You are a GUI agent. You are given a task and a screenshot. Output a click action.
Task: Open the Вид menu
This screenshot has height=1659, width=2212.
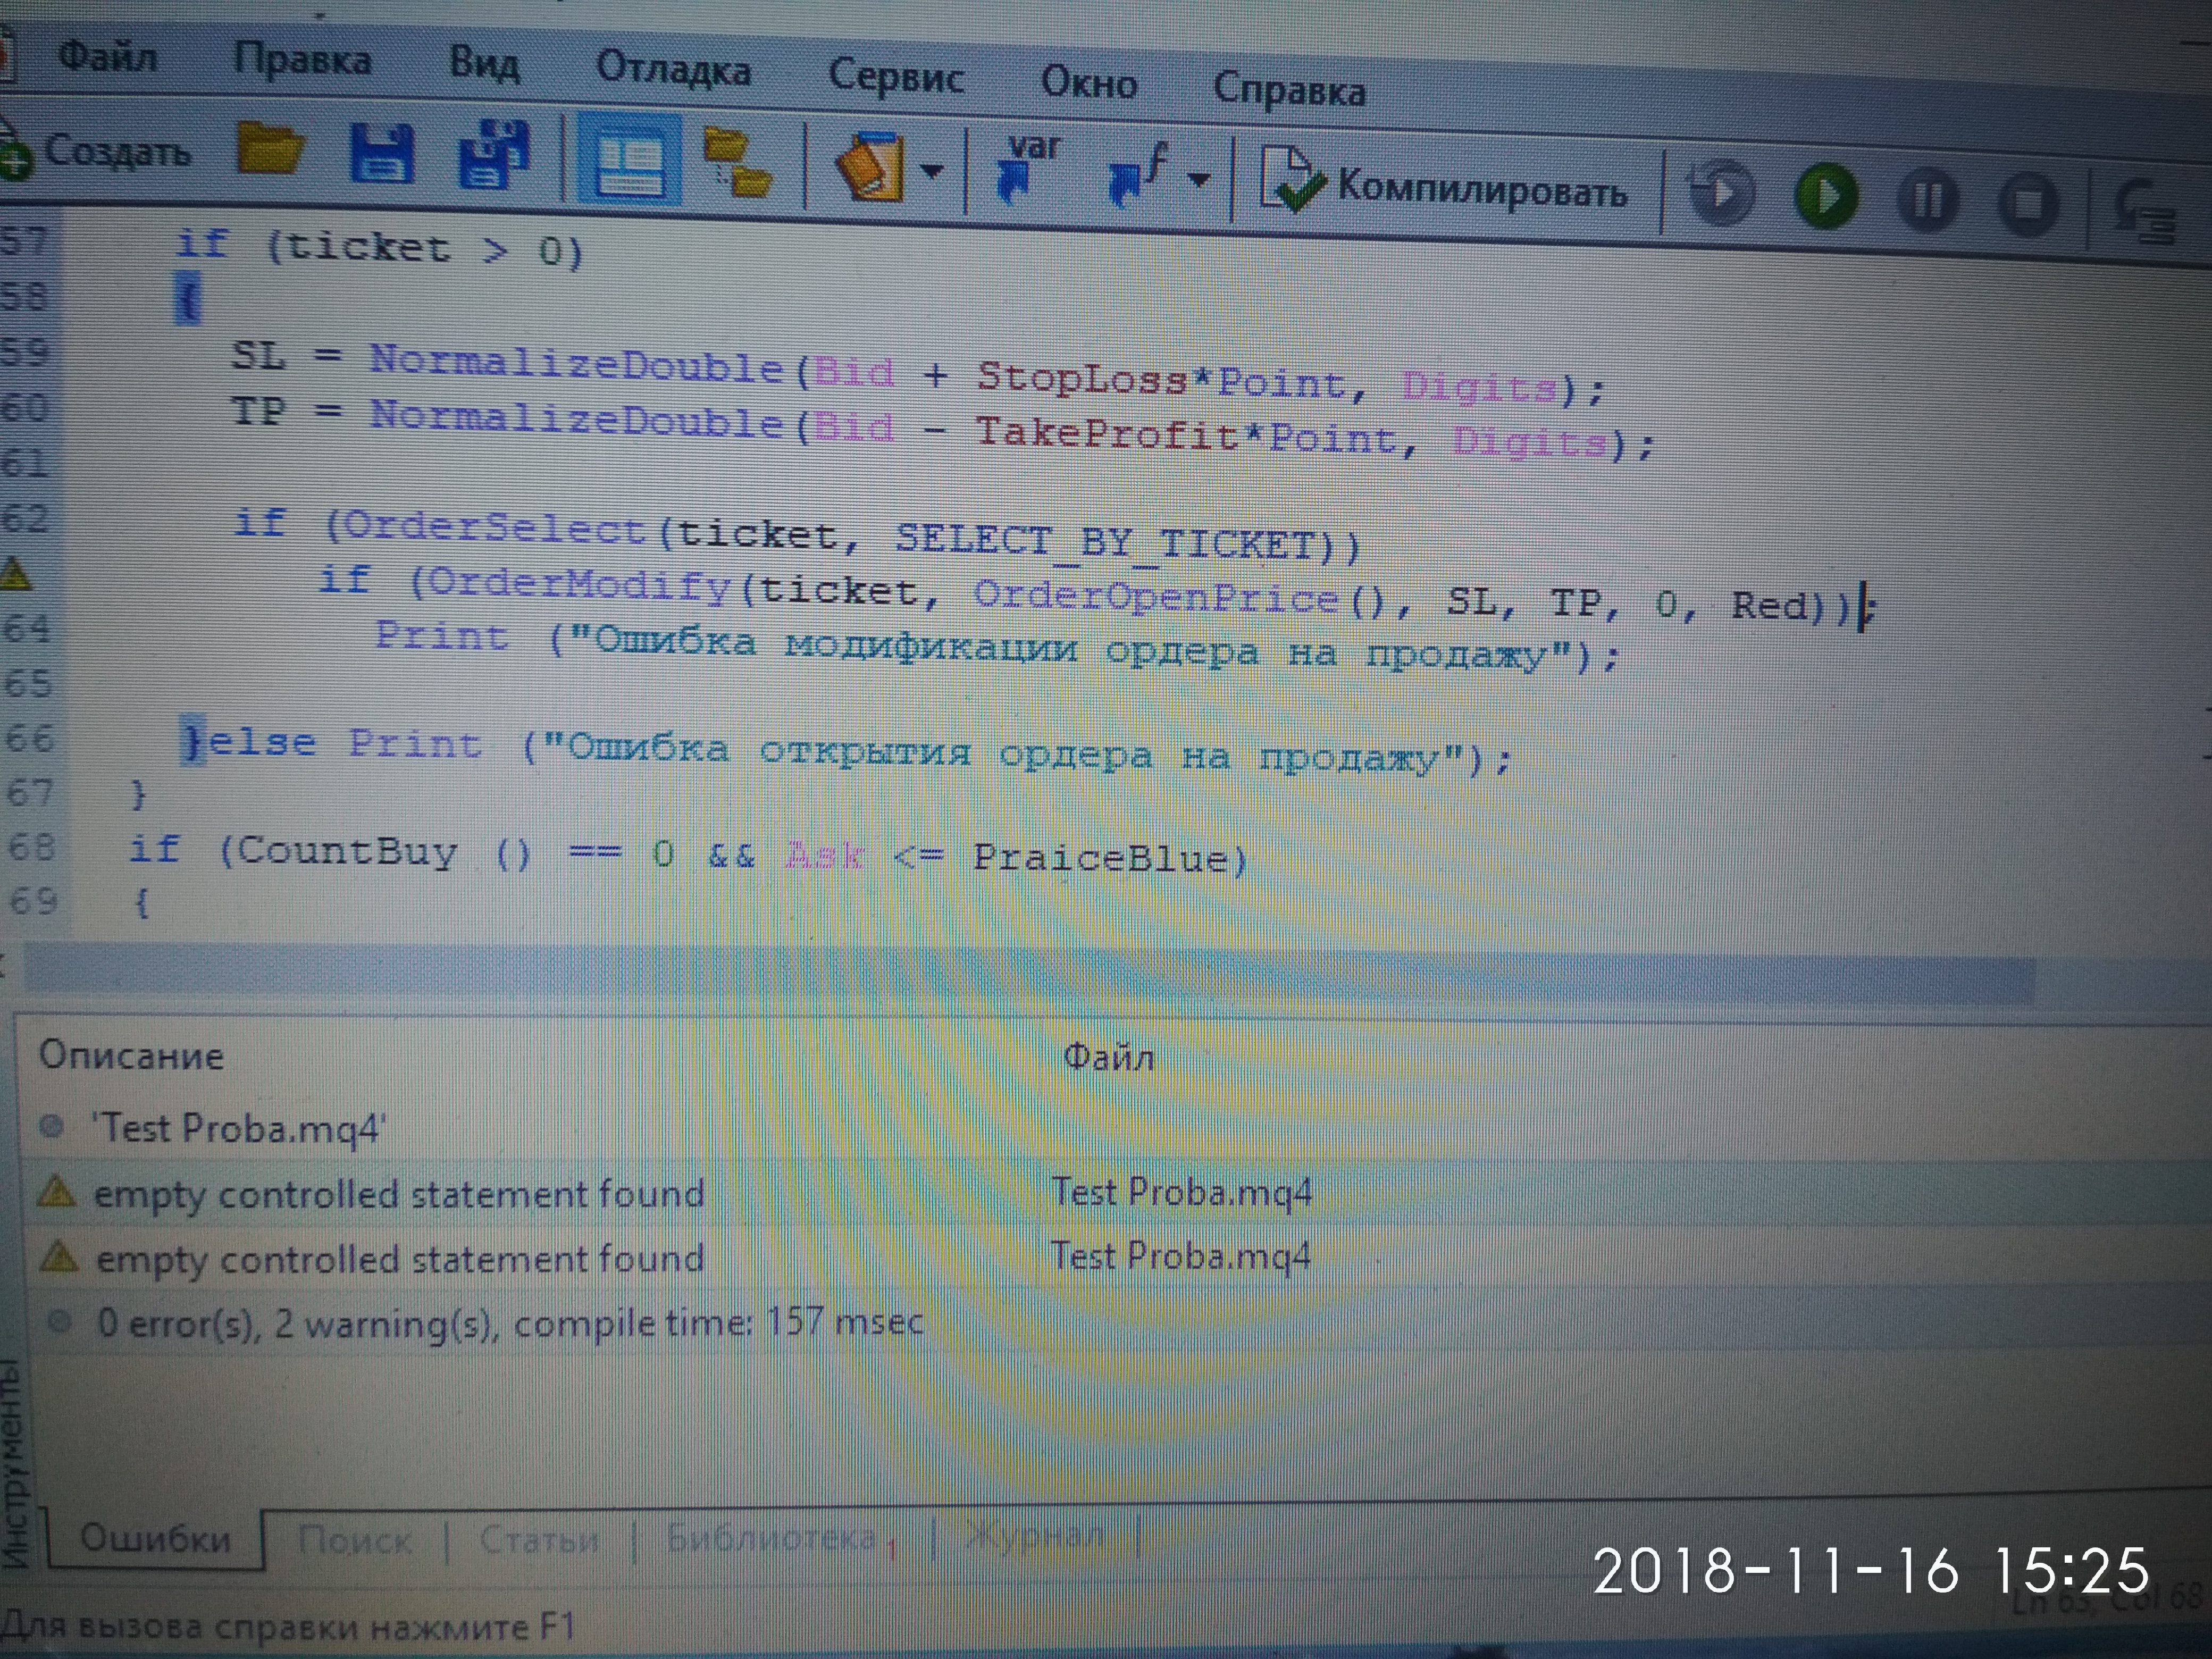[484, 65]
